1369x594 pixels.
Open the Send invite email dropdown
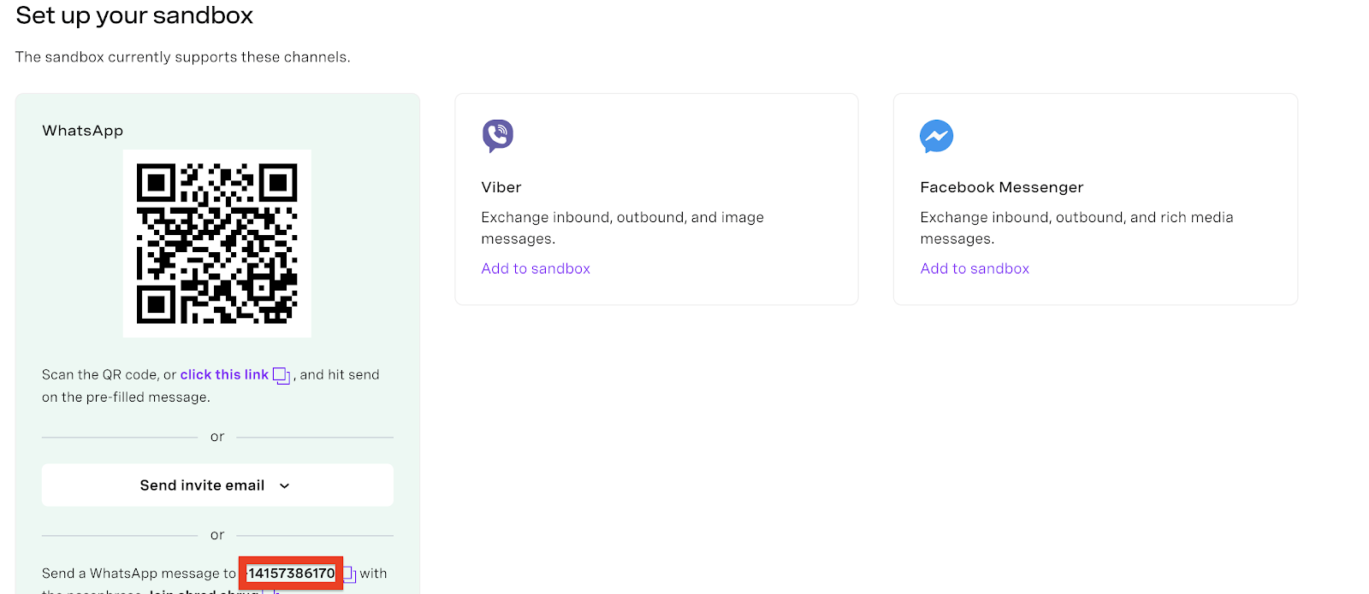(x=217, y=485)
